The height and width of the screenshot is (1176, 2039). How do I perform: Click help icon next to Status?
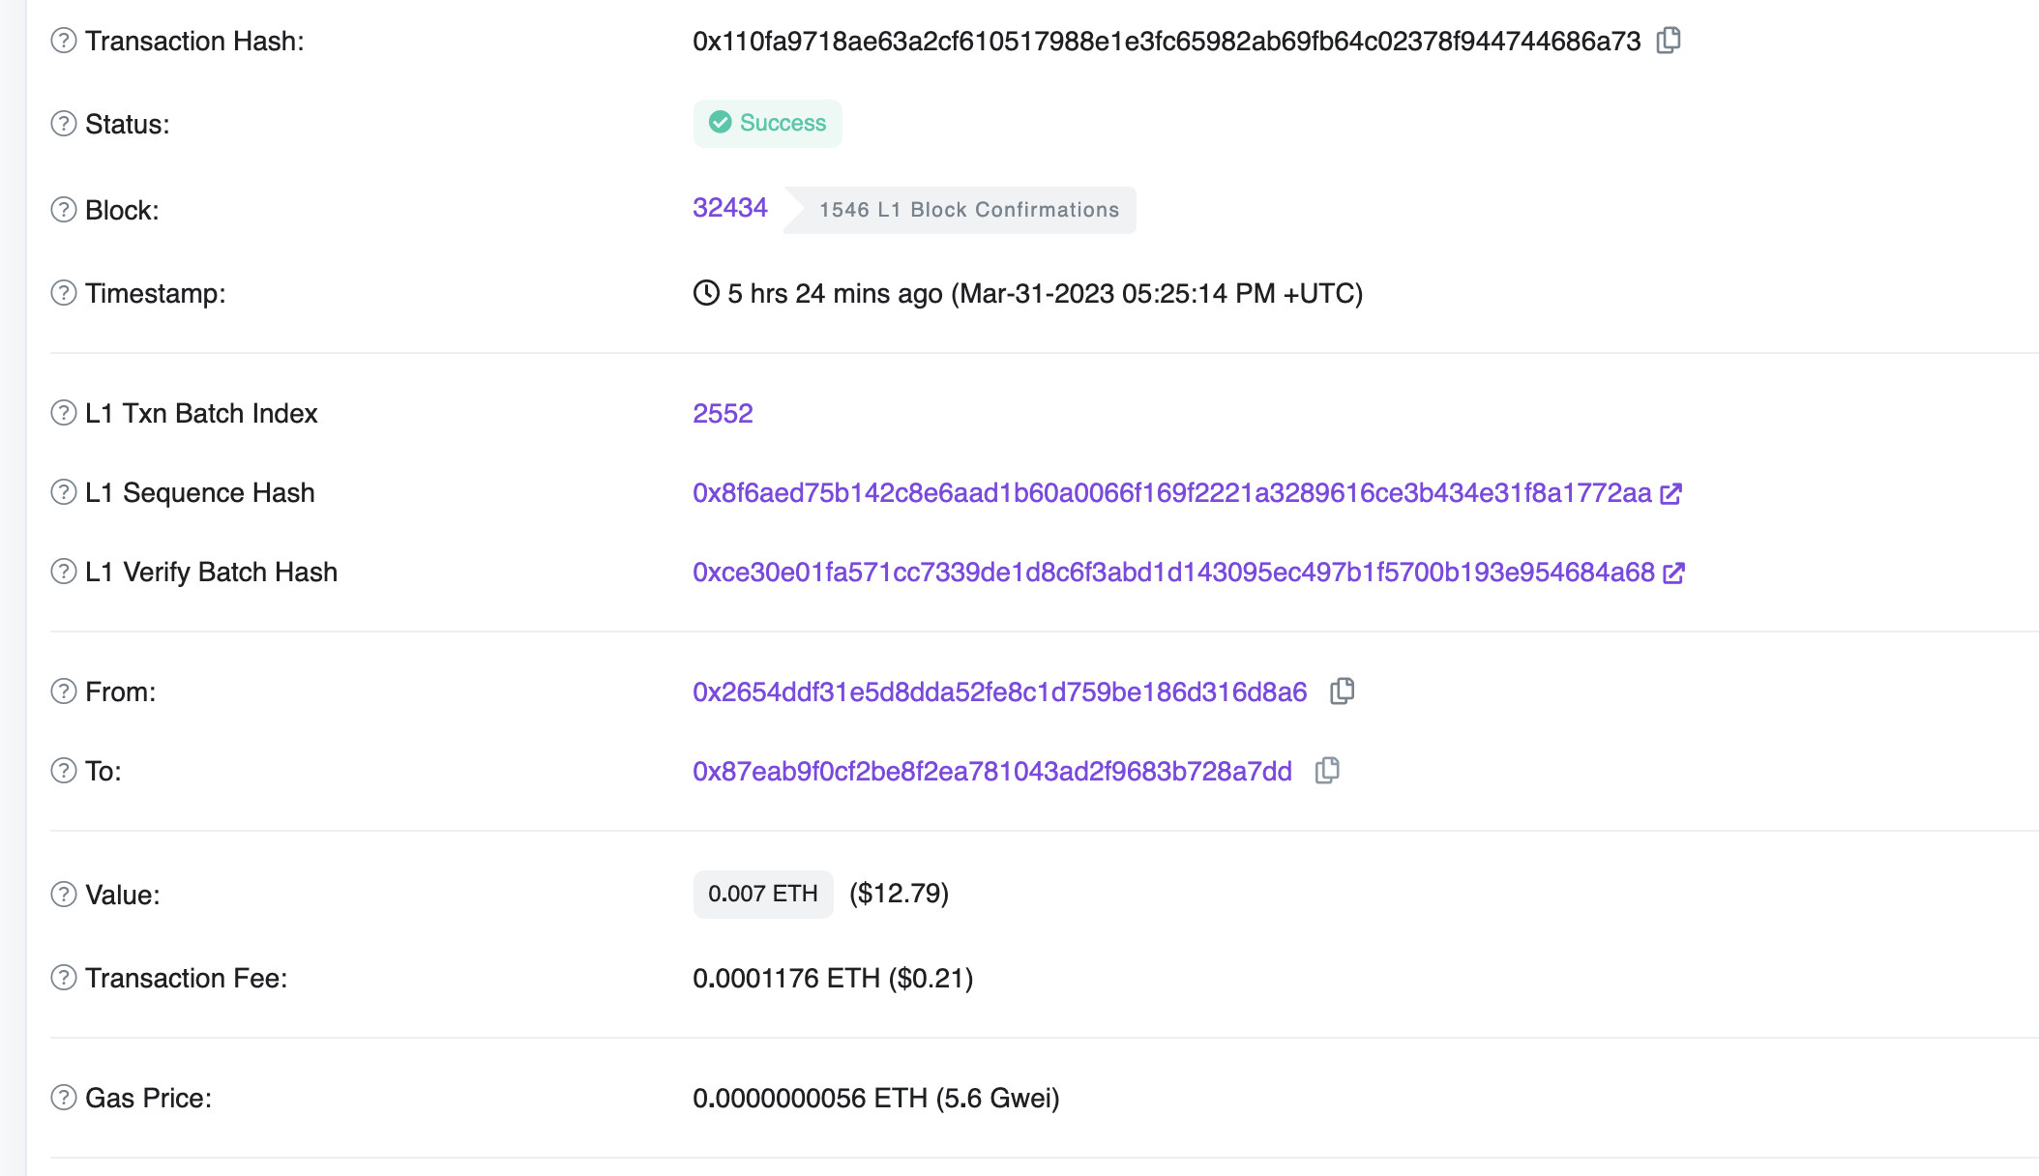64,124
